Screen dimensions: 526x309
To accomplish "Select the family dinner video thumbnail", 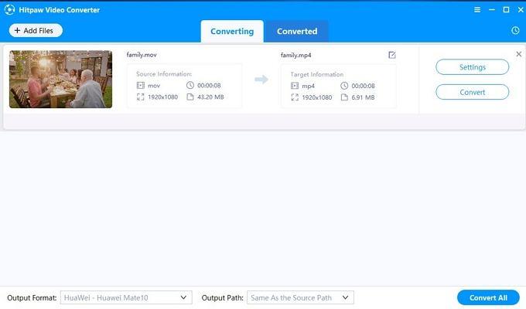I will tap(60, 80).
